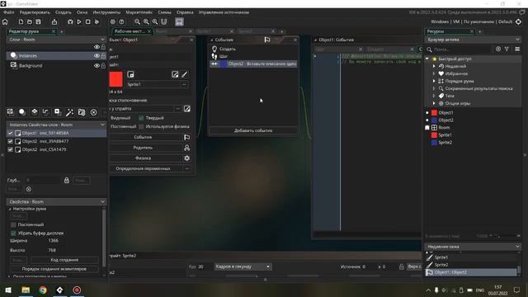This screenshot has width=528, height=297.
Task: Collapse the Instances Свойства слоя panel
Action: point(102,125)
